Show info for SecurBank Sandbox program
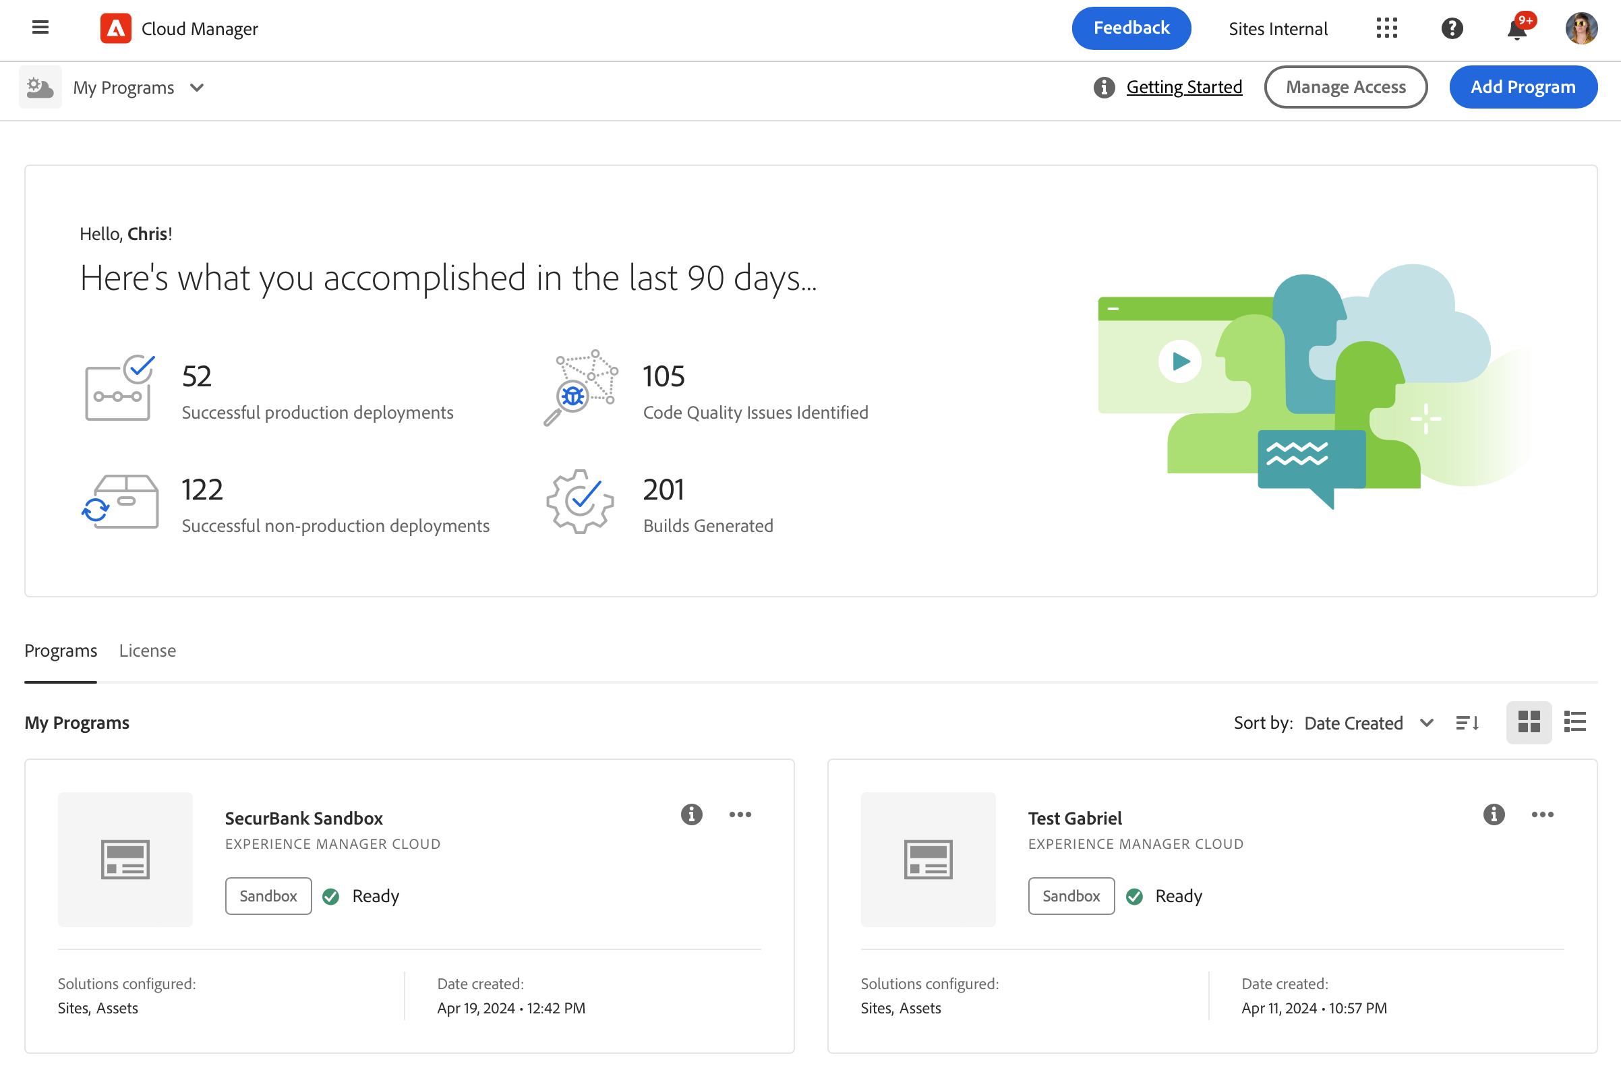1621x1068 pixels. pos(691,814)
